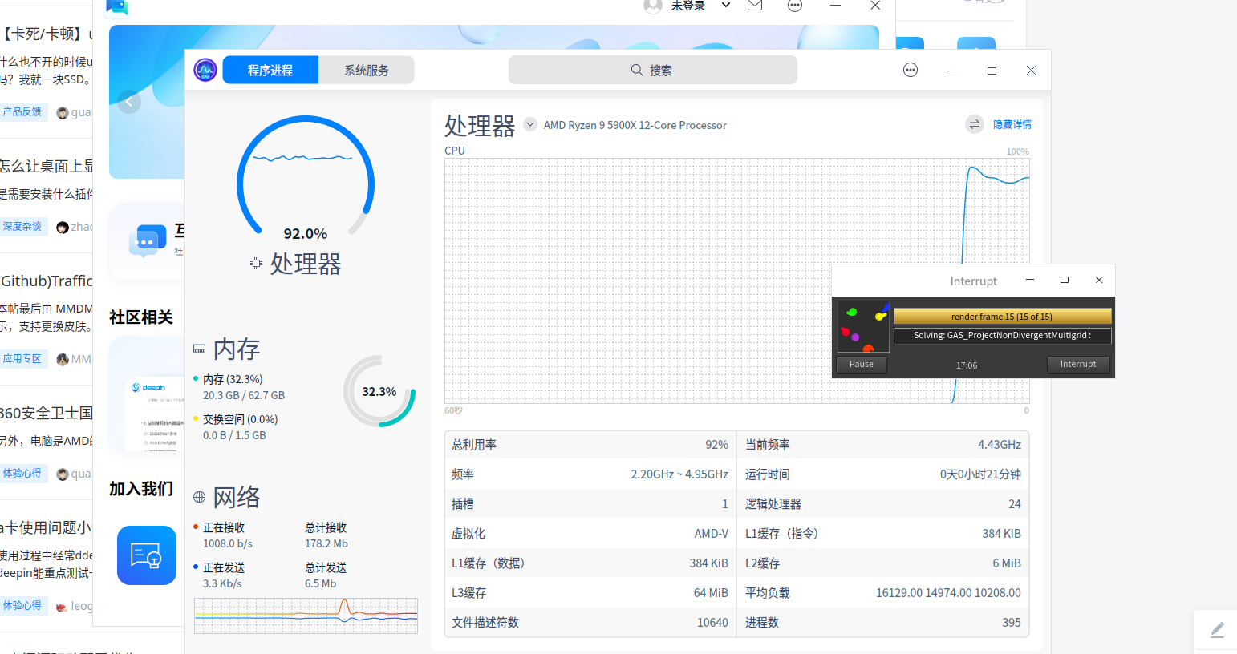
Task: Click the 隐藏详情 link
Action: pos(1012,124)
